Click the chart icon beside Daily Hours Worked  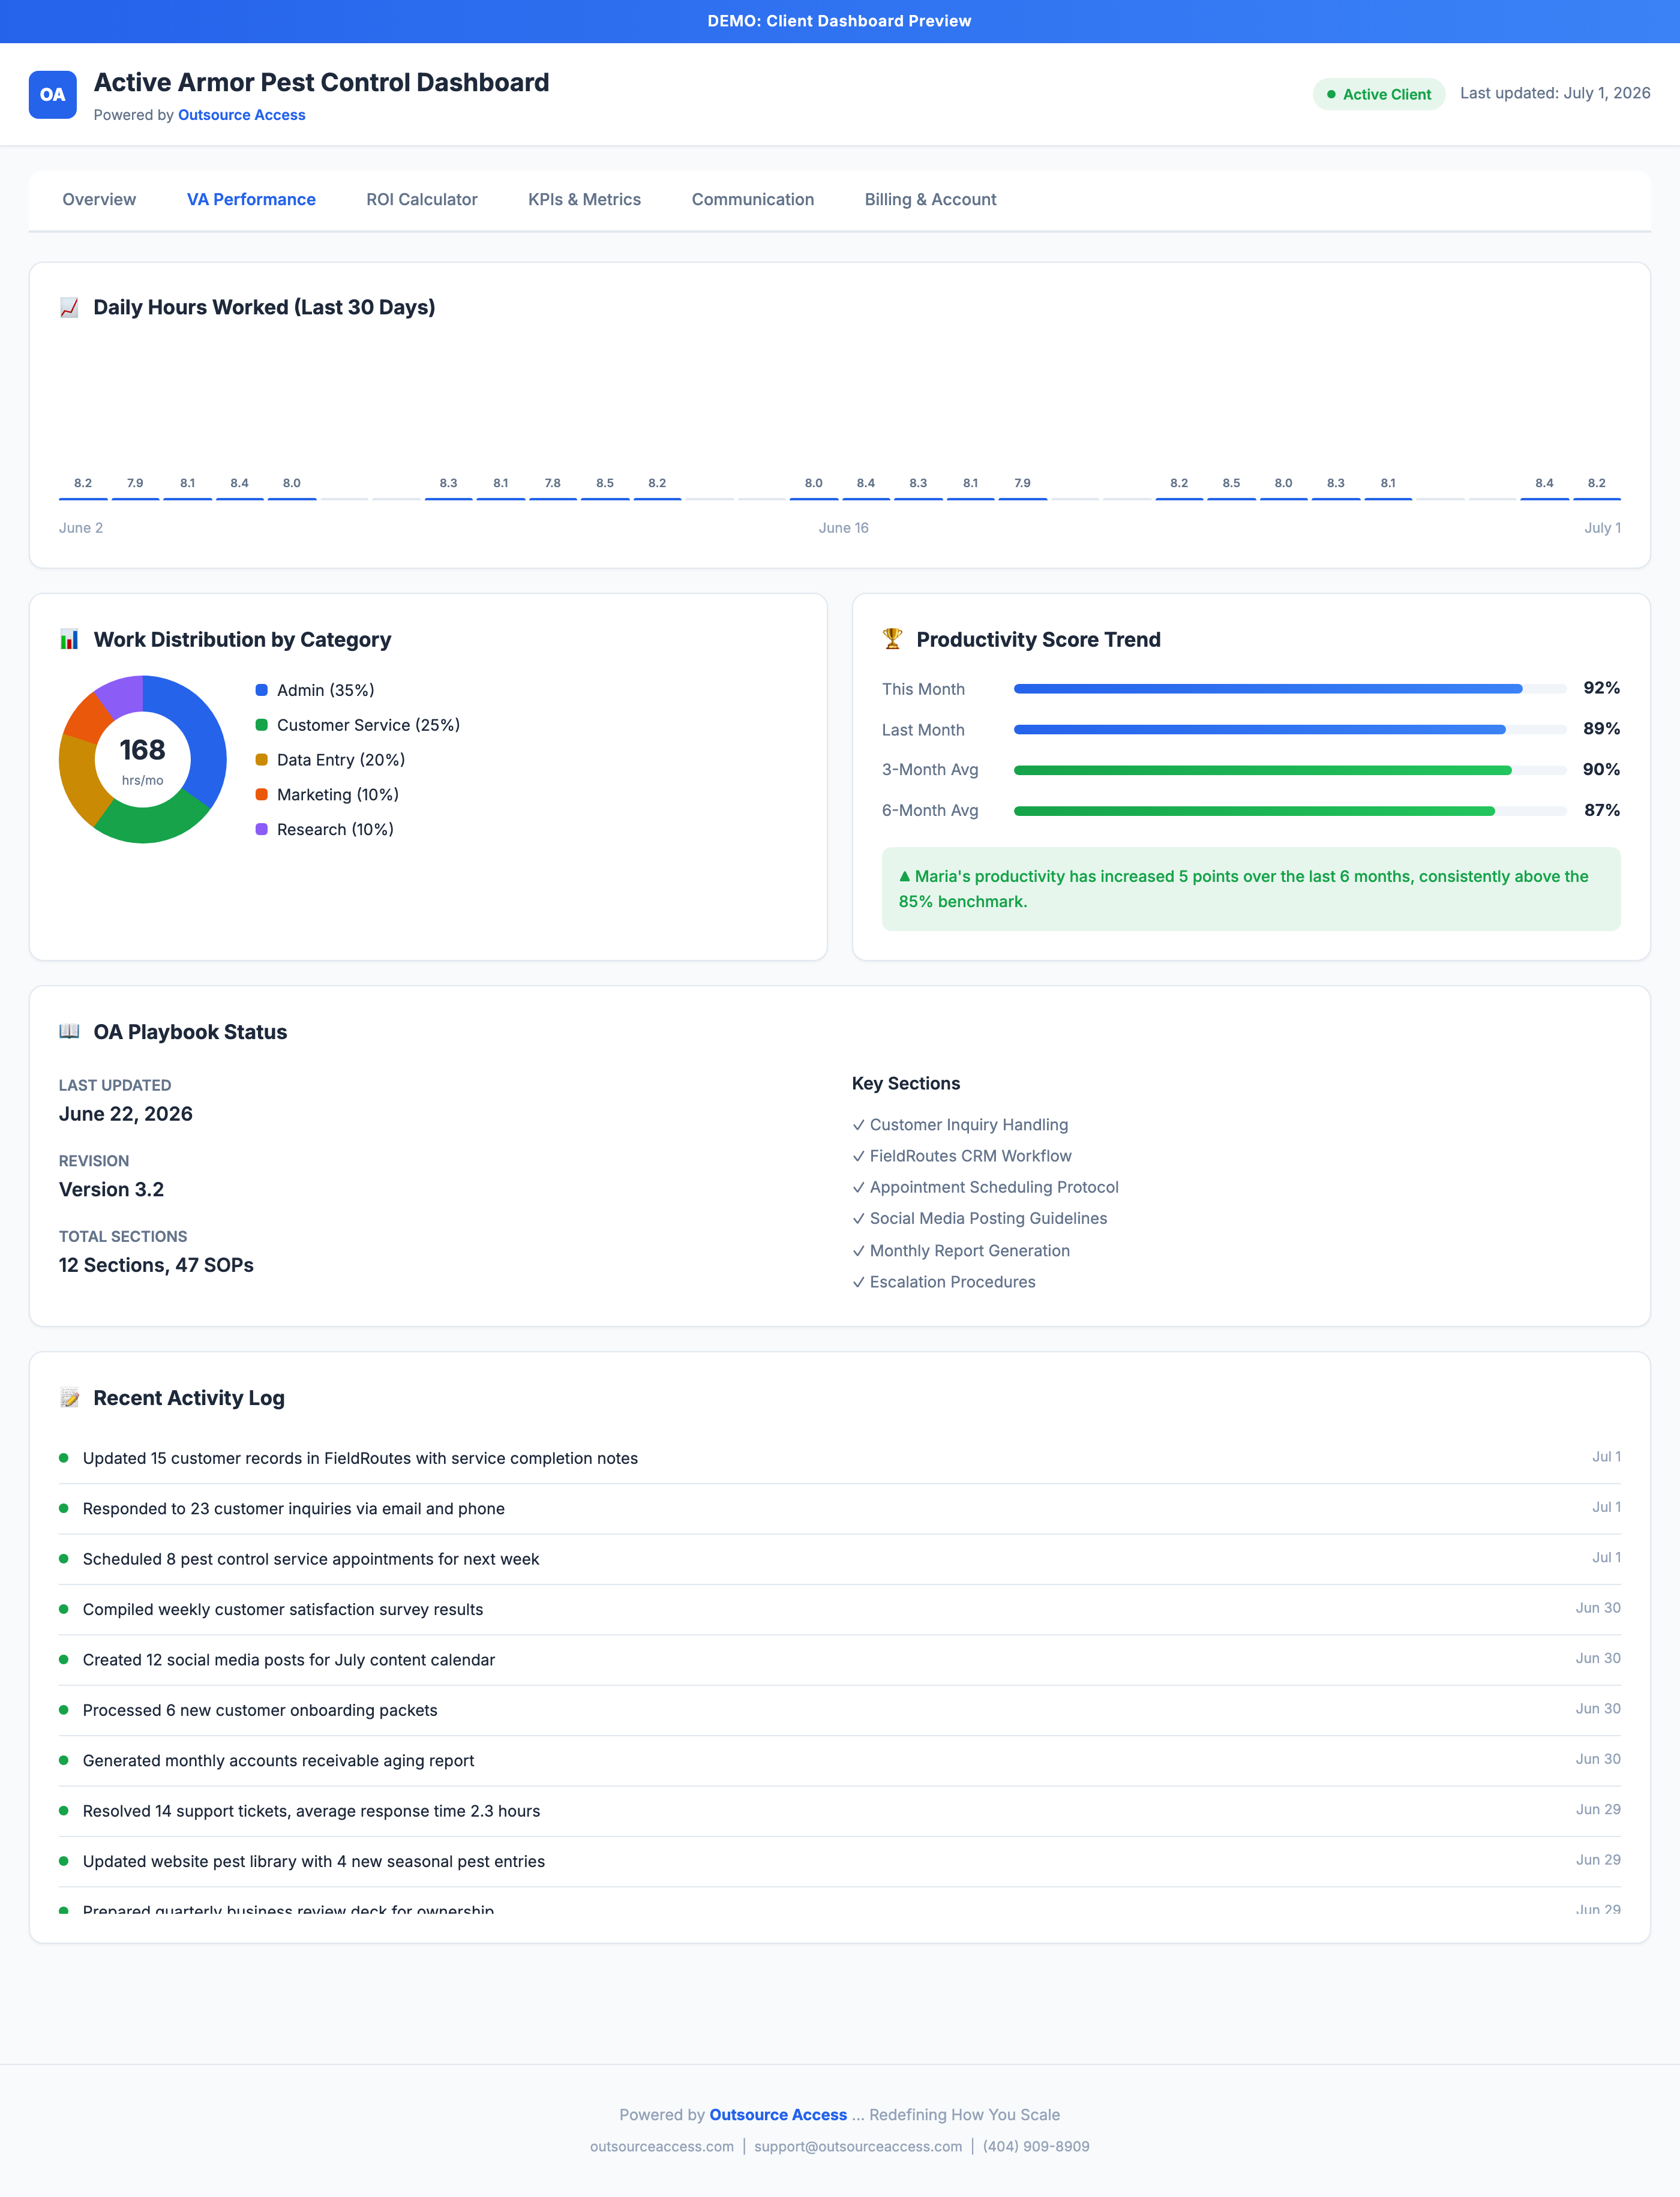tap(69, 307)
